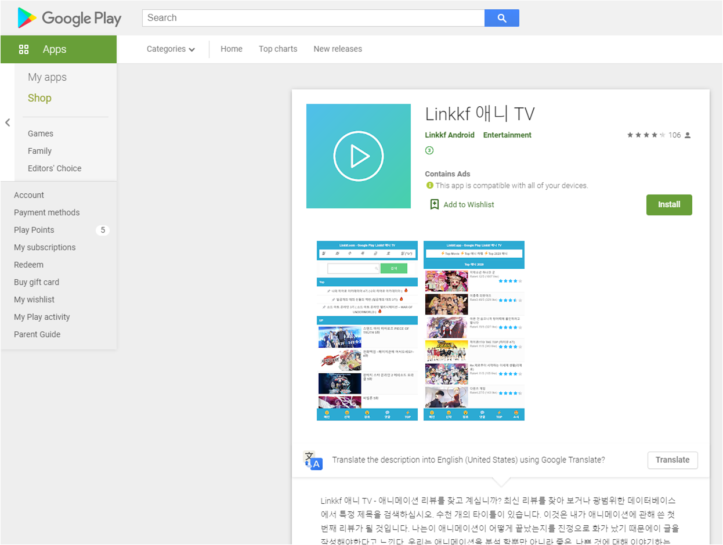Click Buy gift card
Viewport: 723px width, 545px height.
tap(37, 282)
